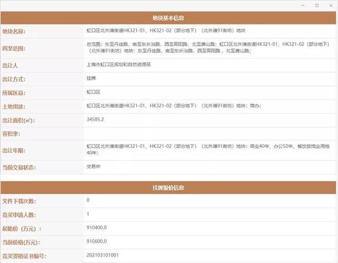Select the current price 910600.0
This screenshot has width=338, height=263.
click(x=97, y=241)
